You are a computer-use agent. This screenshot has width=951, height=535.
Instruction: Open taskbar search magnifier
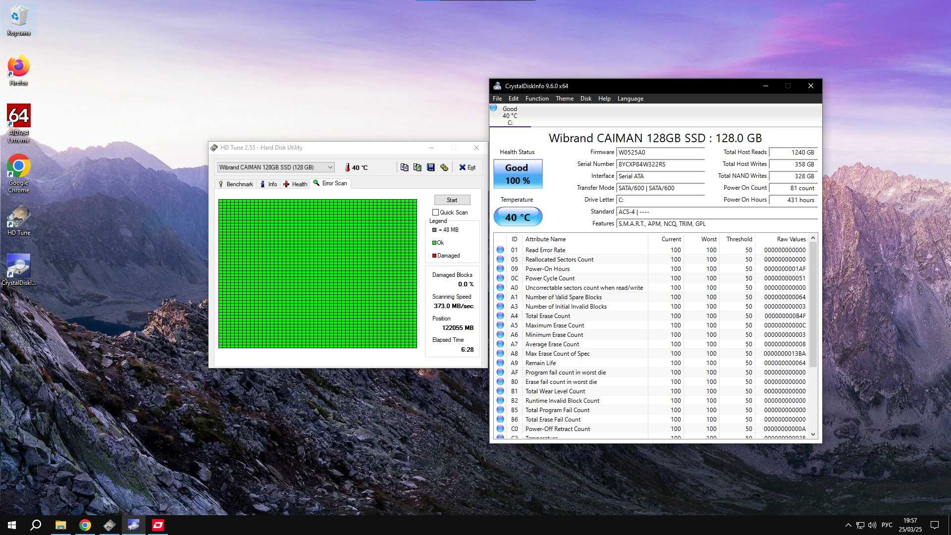[36, 525]
